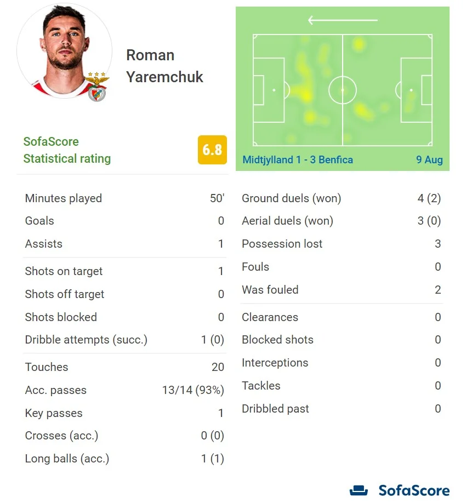Click Roman Yaremchuk's player photo

(x=64, y=50)
